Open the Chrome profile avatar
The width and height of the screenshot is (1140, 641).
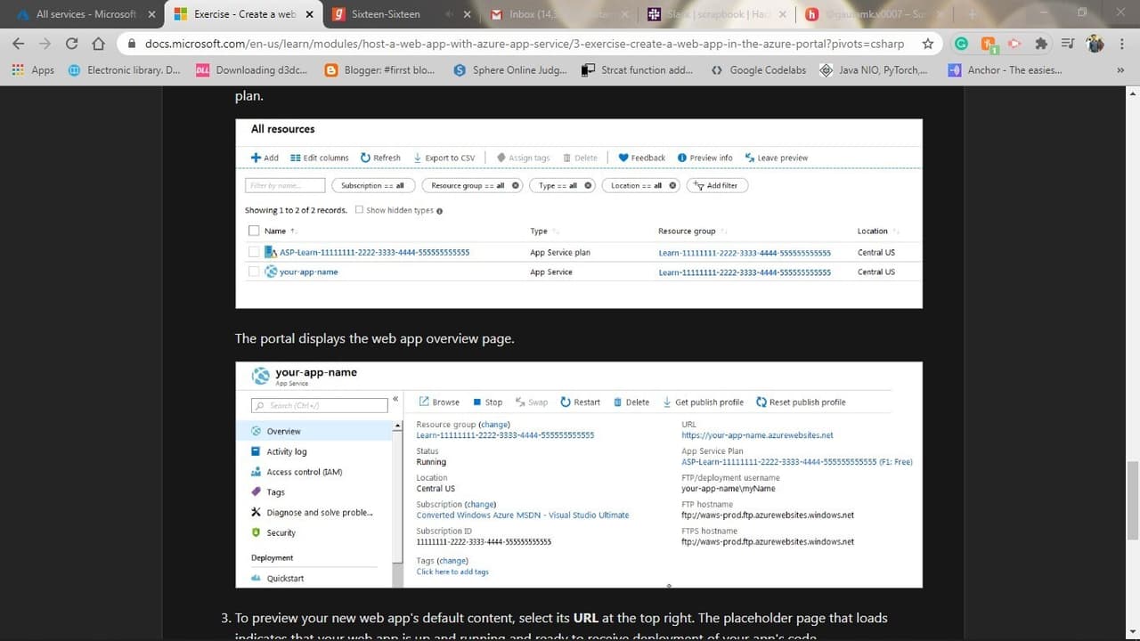[1095, 44]
